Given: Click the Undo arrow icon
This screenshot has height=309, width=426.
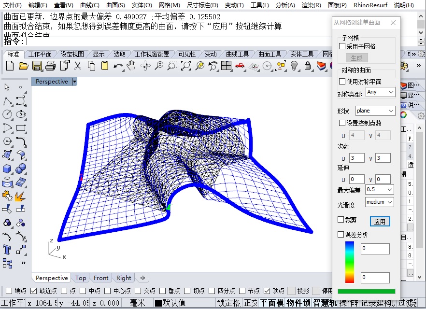Looking at the screenshot, I should pos(118,66).
